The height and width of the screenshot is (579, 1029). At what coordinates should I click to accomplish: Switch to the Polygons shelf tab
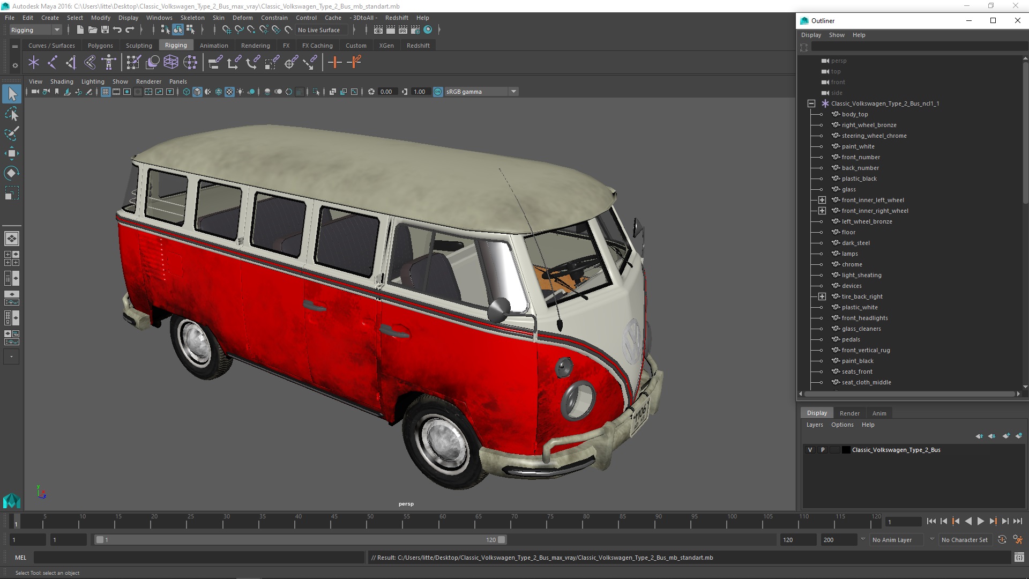point(100,46)
